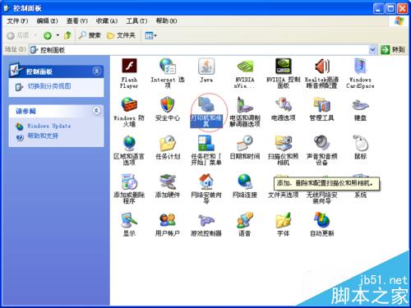This screenshot has width=411, height=308.
Task: Open 日期和时间 icon
Action: [x=245, y=143]
